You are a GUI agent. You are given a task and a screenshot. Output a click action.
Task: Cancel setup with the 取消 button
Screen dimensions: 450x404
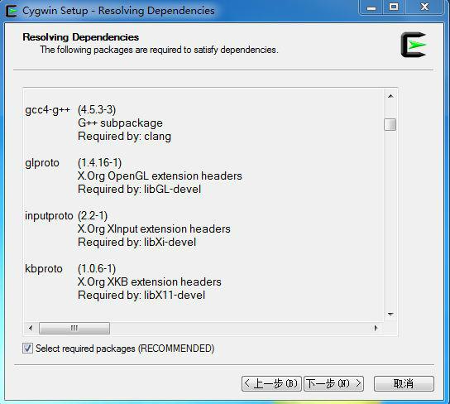point(404,383)
